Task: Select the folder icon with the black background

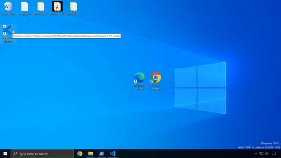Action: tap(58, 8)
